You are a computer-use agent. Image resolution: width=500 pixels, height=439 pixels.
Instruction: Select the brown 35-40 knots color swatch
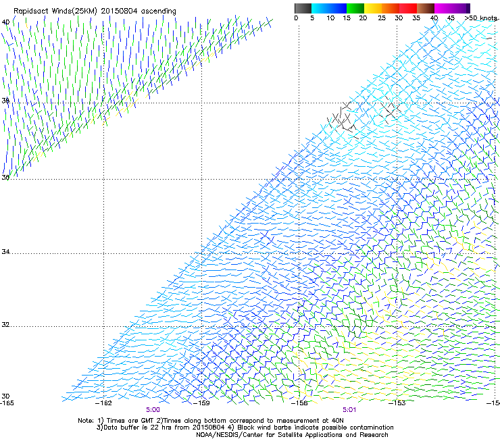point(426,8)
